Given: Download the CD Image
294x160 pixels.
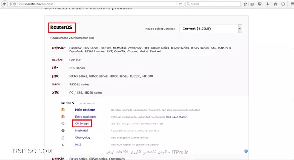Looking at the screenshot, I should (x=82, y=124).
